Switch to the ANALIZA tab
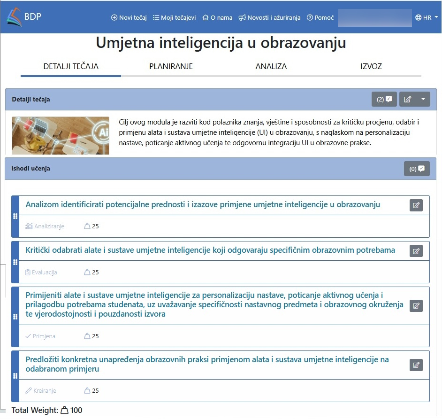442x420 pixels. pyautogui.click(x=271, y=66)
